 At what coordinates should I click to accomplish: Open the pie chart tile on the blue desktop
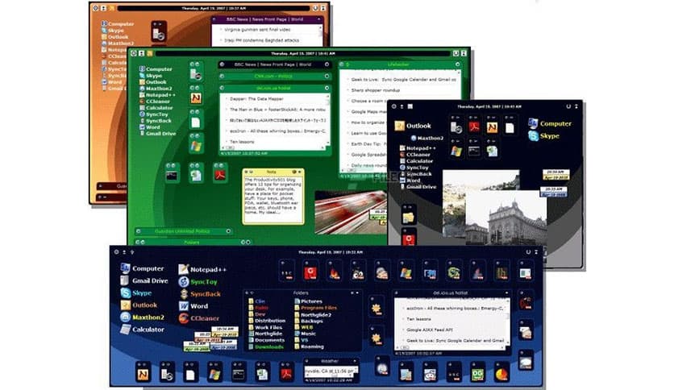[501, 373]
